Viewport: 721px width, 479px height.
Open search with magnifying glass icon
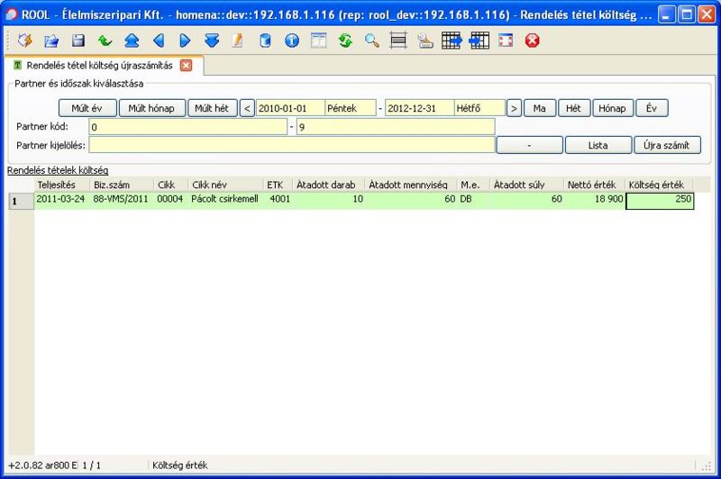pos(371,41)
